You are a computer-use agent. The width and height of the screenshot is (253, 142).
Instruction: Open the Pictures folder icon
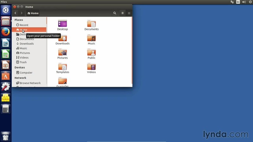[62, 52]
